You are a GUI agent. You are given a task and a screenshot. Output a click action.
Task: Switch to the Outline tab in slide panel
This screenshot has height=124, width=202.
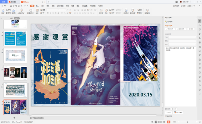coord(11,18)
